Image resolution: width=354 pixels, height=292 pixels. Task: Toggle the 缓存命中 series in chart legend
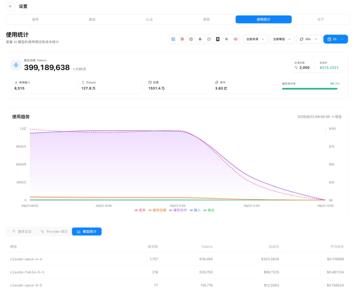(x=178, y=210)
